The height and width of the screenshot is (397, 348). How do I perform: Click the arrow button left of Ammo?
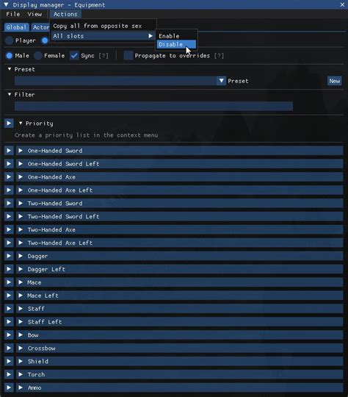(9, 387)
